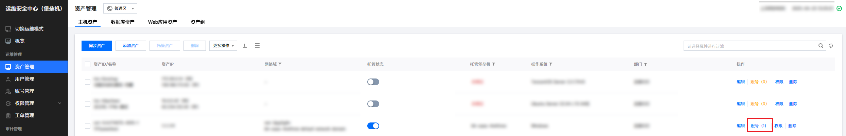The height and width of the screenshot is (136, 846).
Task: Open the highlighted 账号 (1) link
Action: [x=758, y=126]
